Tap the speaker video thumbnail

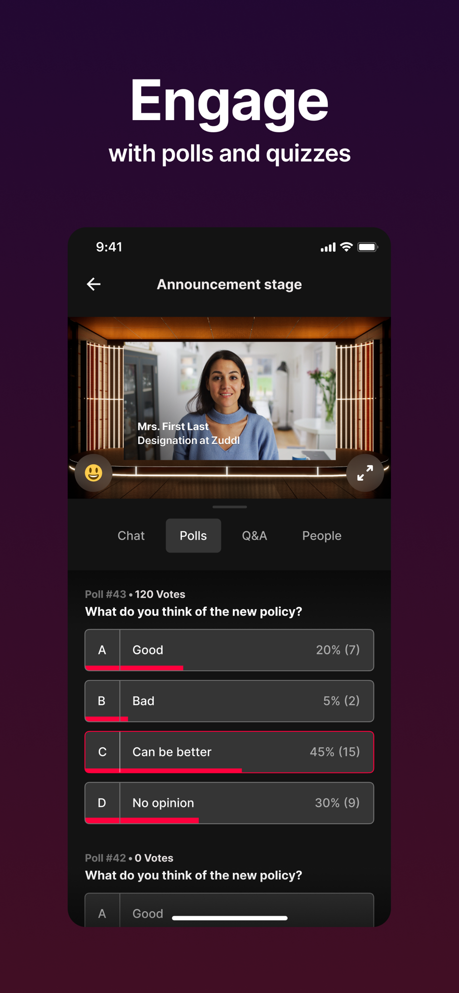(x=229, y=401)
